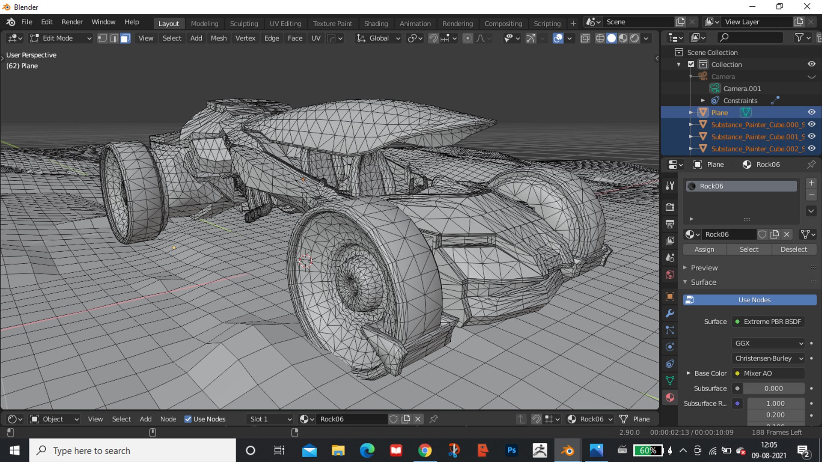The height and width of the screenshot is (462, 822).
Task: Select vertex select mode icon
Action: [102, 38]
